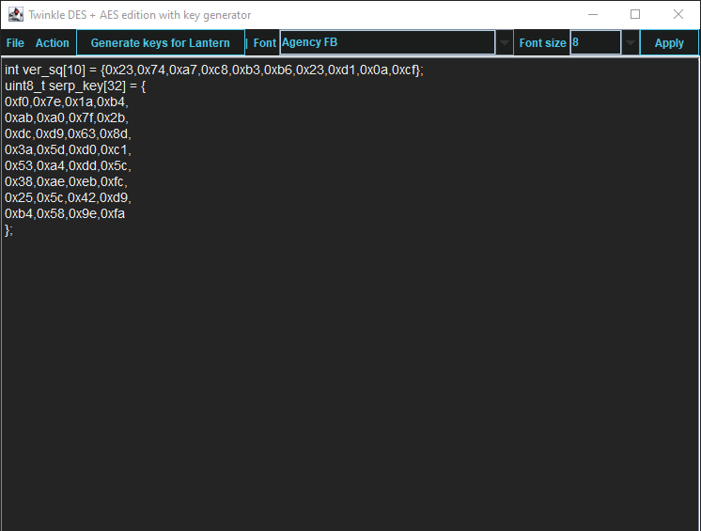
Task: Click the line '0x38,0xae,0xeb,0xfc,'
Action: click(66, 182)
